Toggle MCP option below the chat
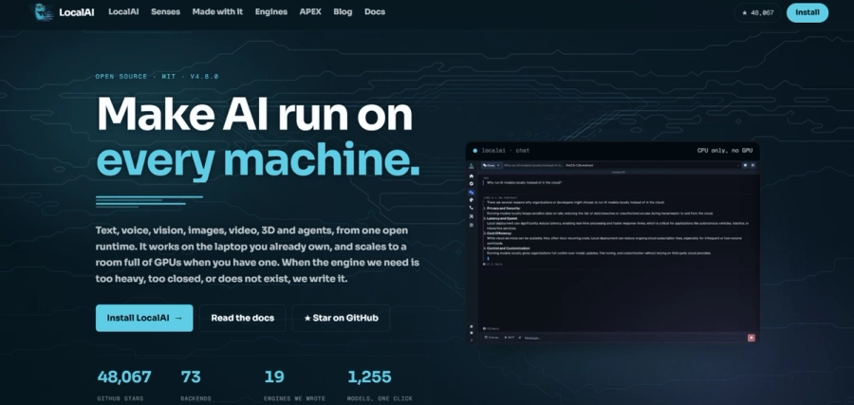854x405 pixels. 510,338
